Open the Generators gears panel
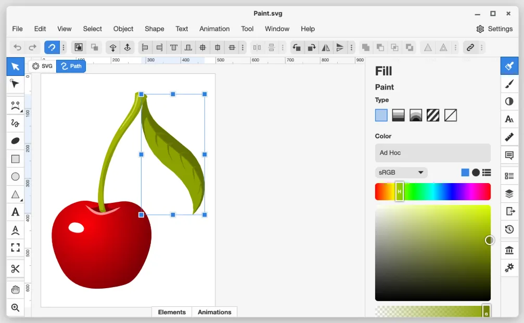Viewport: 524px width, 323px height. tap(509, 267)
